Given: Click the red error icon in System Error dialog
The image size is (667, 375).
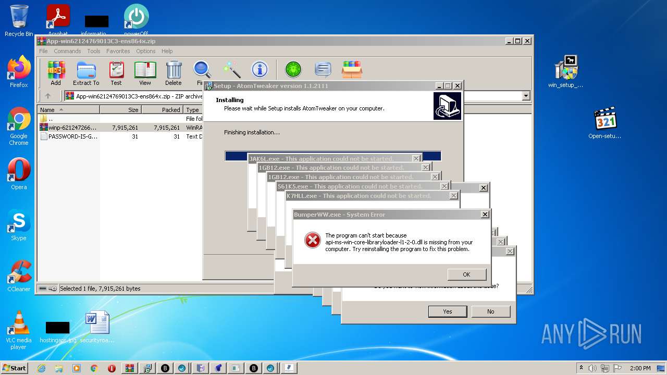Looking at the screenshot, I should [x=313, y=240].
